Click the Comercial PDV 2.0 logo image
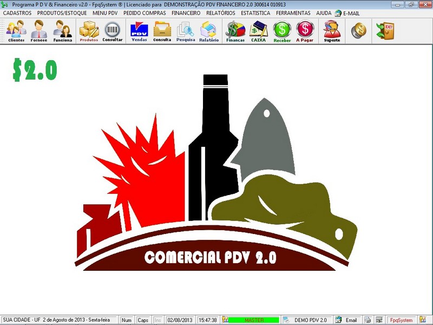433x325 pixels. point(215,173)
